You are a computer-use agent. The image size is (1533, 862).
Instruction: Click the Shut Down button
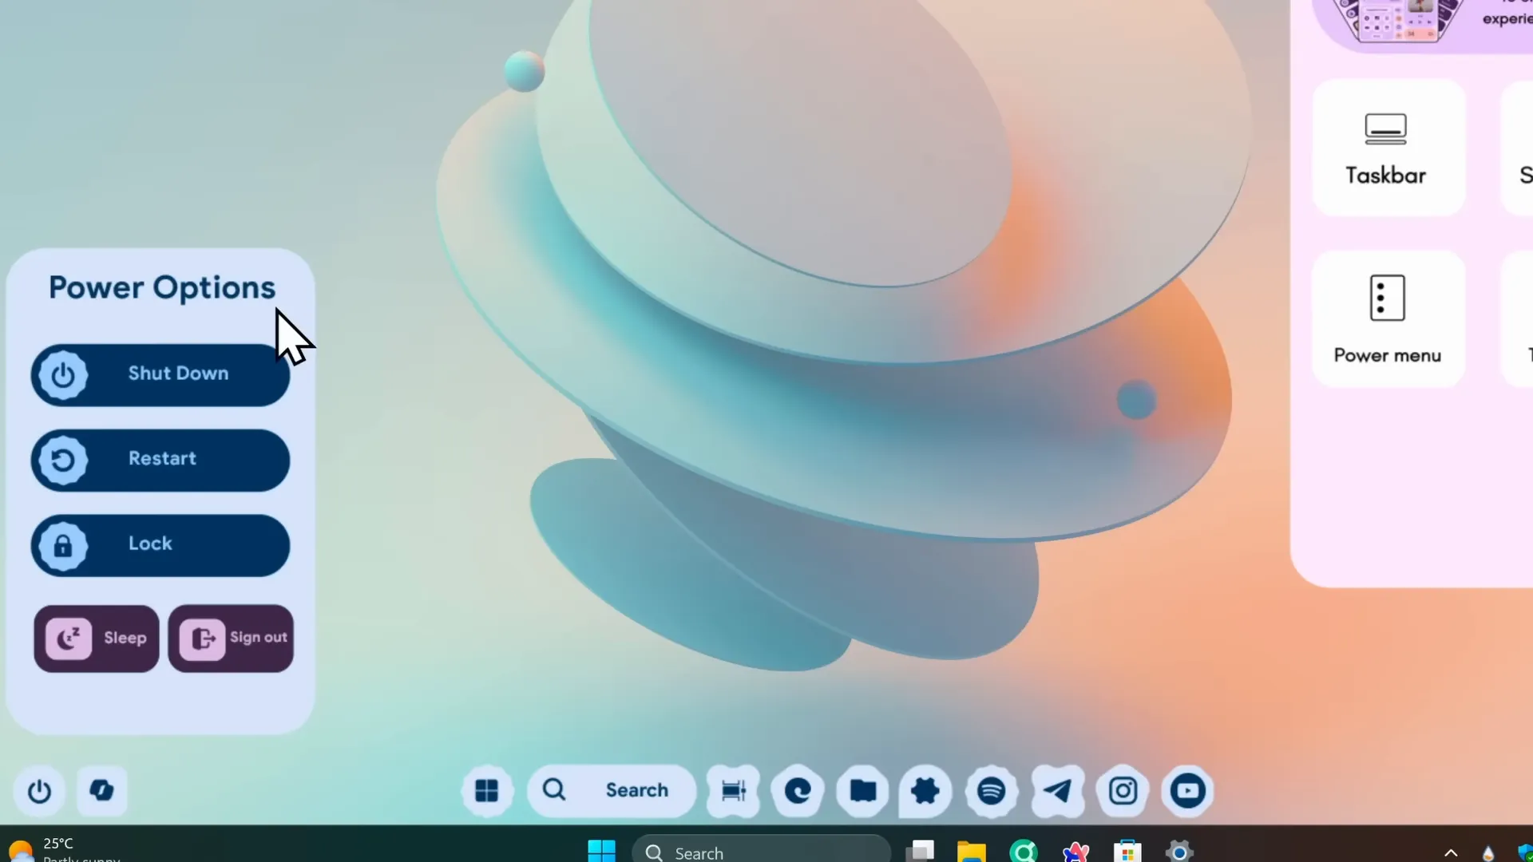(x=160, y=374)
